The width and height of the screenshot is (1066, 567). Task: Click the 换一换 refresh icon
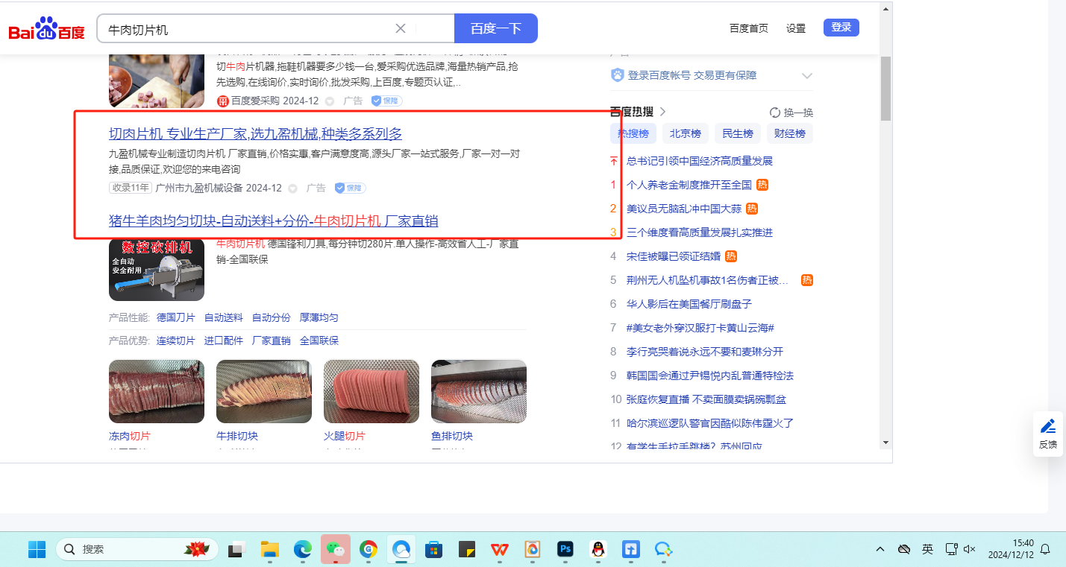tap(775, 113)
